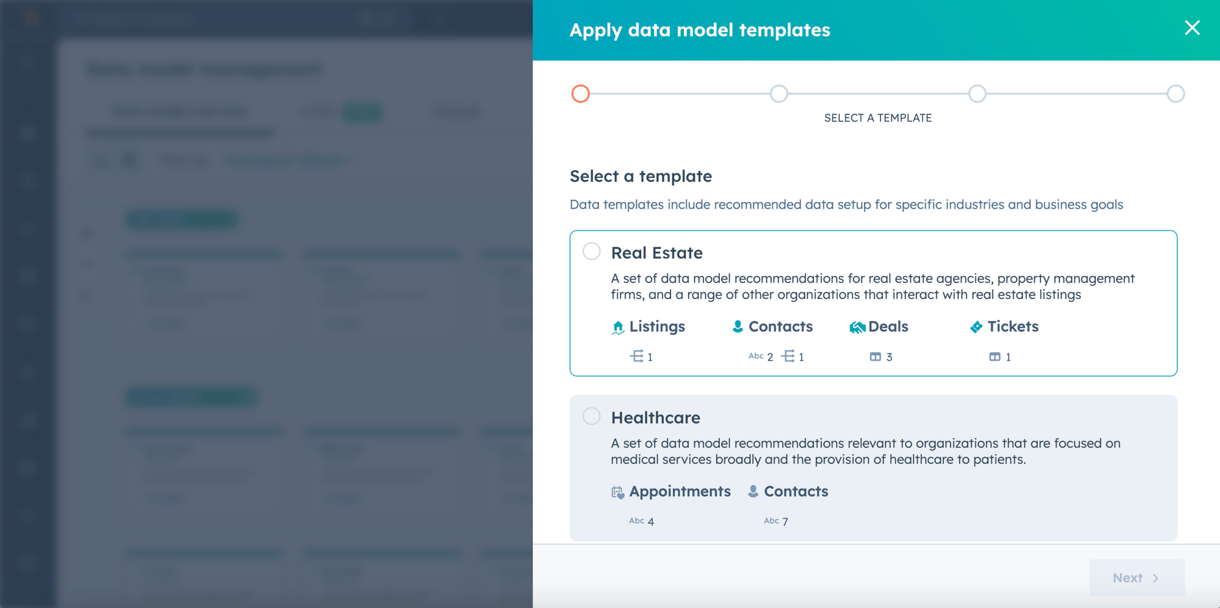Click the pipeline icon beneath Listings

(637, 356)
